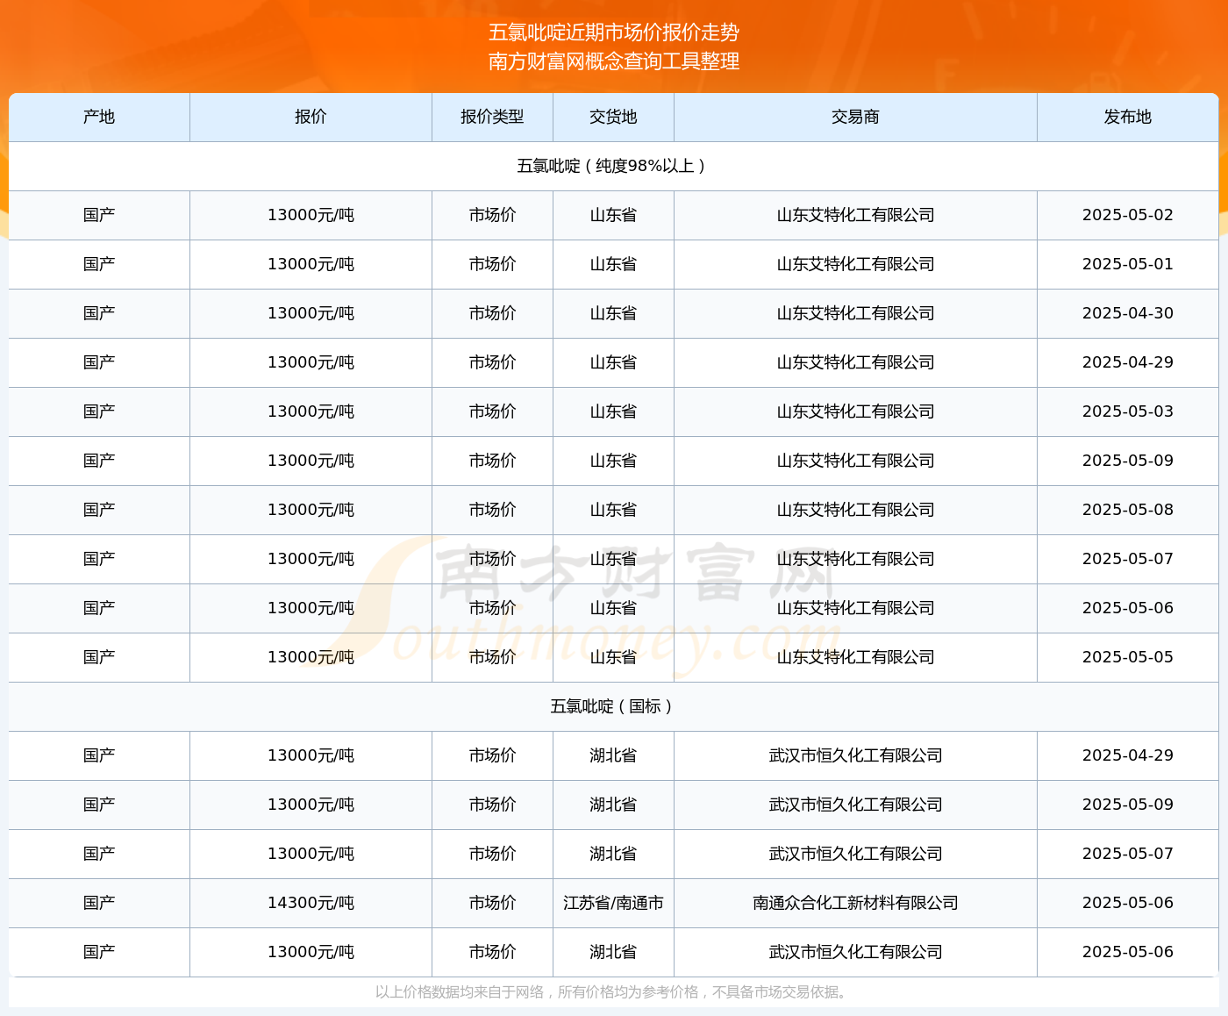Click the 发布地 column header
Screen dimensions: 1228x1016
[1127, 117]
